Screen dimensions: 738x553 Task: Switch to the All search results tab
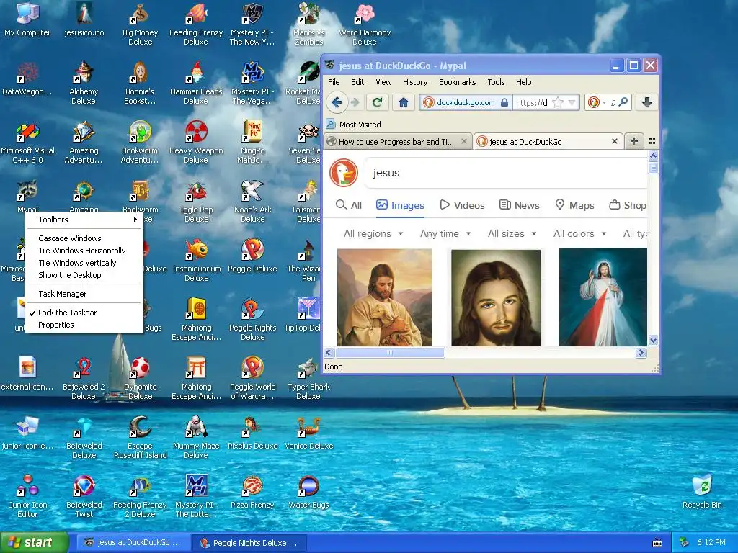[349, 205]
